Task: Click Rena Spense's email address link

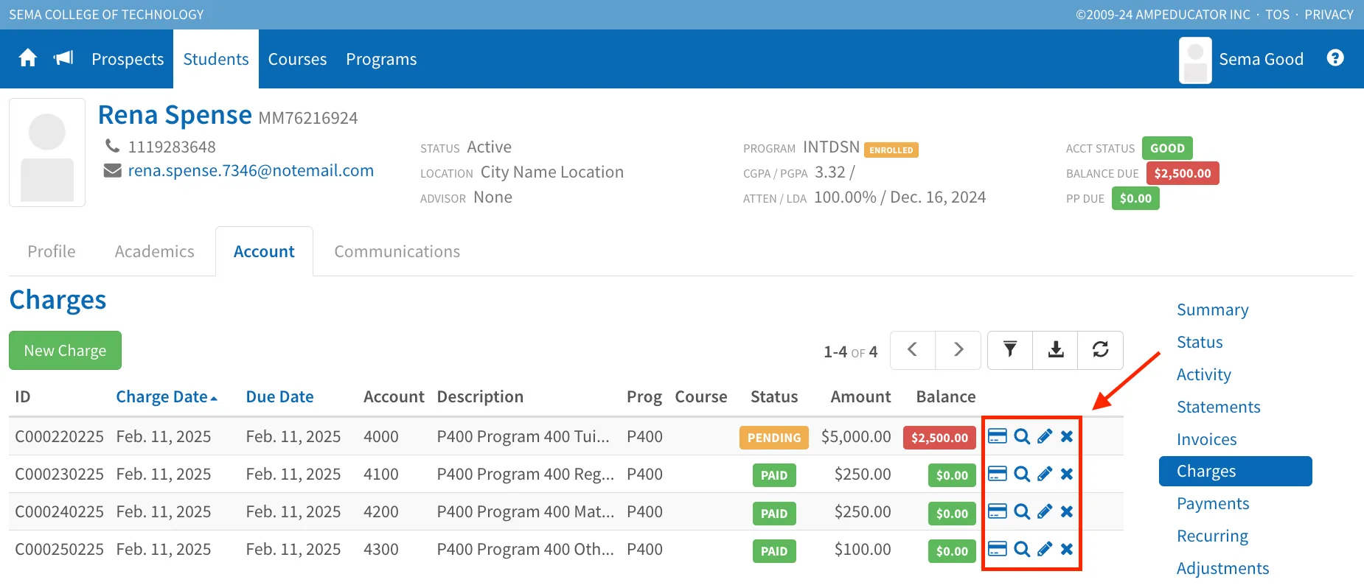Action: (251, 170)
